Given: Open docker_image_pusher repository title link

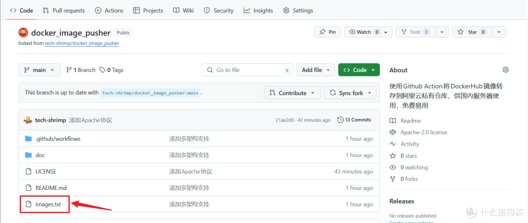Looking at the screenshot, I should 71,33.
